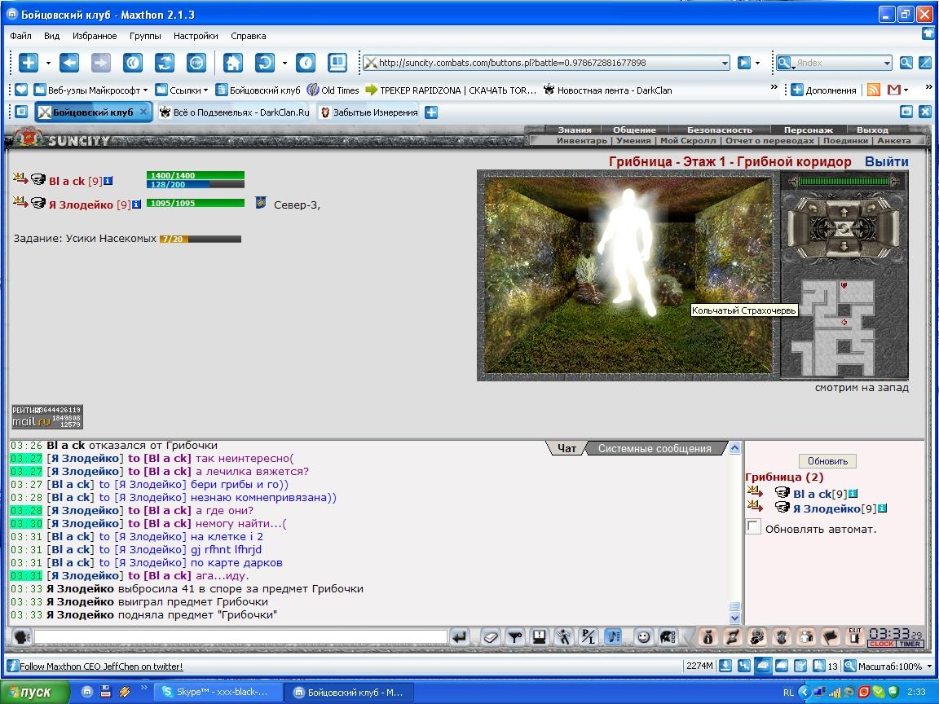The height and width of the screenshot is (704, 939).
Task: Click the chat filter funnel icon
Action: tap(515, 637)
